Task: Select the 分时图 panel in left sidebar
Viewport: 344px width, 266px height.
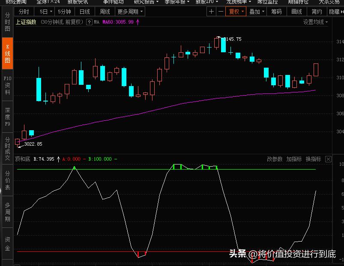Action: [x=6, y=22]
